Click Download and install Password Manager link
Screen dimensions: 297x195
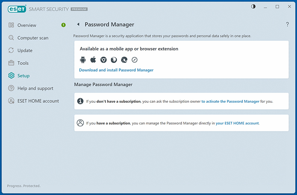point(116,70)
